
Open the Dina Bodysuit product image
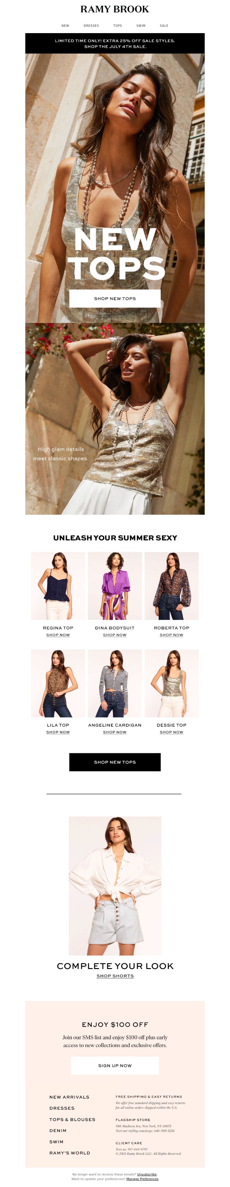114,586
